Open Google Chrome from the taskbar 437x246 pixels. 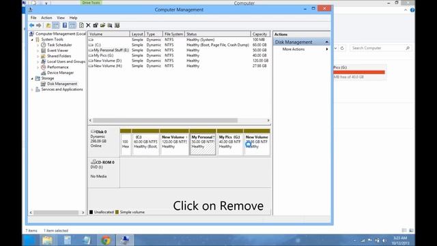[106, 240]
